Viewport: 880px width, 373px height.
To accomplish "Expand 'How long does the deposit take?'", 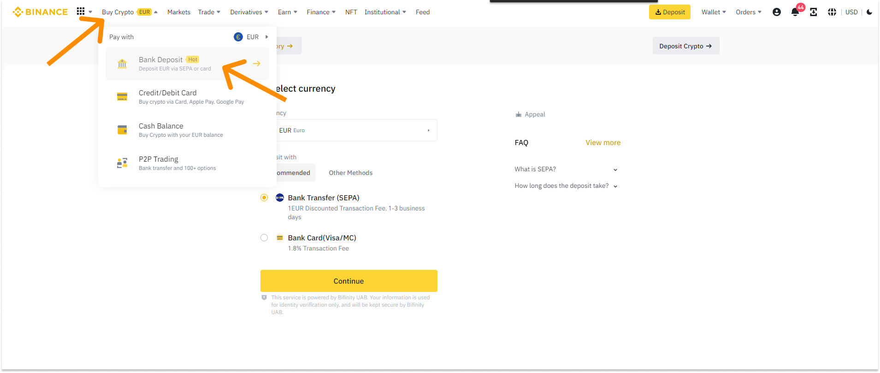I will 566,186.
